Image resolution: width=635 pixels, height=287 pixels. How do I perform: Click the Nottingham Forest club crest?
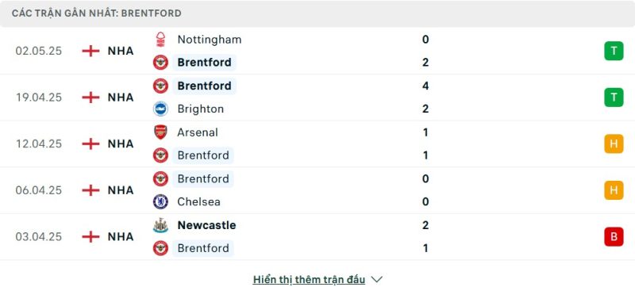(x=160, y=39)
